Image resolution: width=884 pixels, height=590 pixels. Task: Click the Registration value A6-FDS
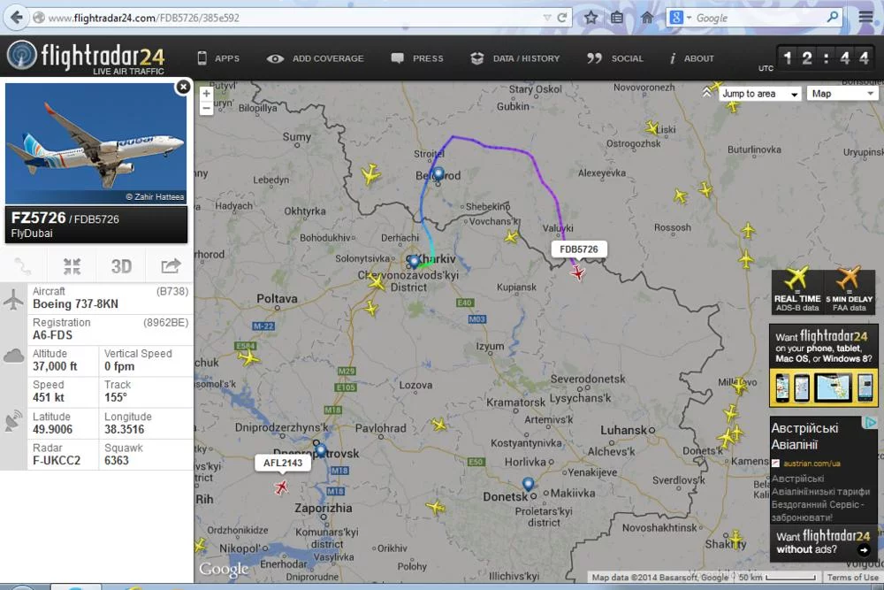[x=52, y=335]
